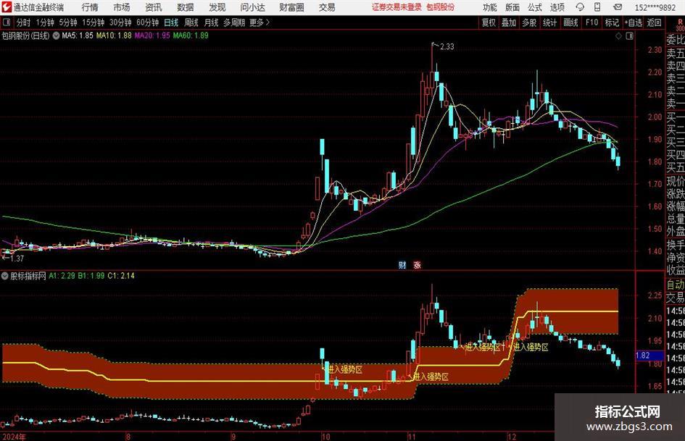The width and height of the screenshot is (685, 441).
Task: Switch to 30分钟 period
Action: (120, 22)
